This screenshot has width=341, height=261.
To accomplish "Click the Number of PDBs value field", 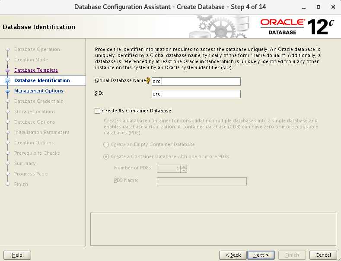I will (x=169, y=169).
